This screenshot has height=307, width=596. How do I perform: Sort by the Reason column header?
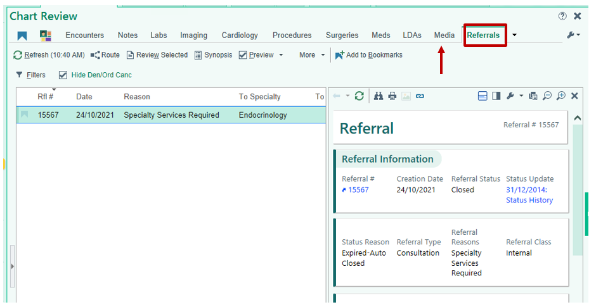point(137,97)
